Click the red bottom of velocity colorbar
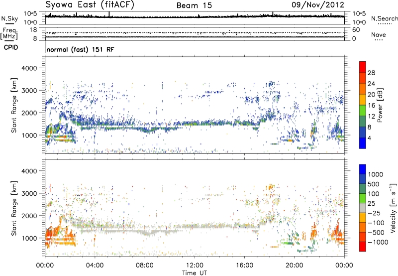The height and width of the screenshot is (276, 398). 363,247
